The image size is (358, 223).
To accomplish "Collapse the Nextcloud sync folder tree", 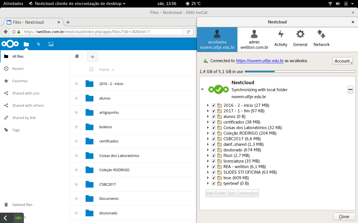I will (202, 89).
